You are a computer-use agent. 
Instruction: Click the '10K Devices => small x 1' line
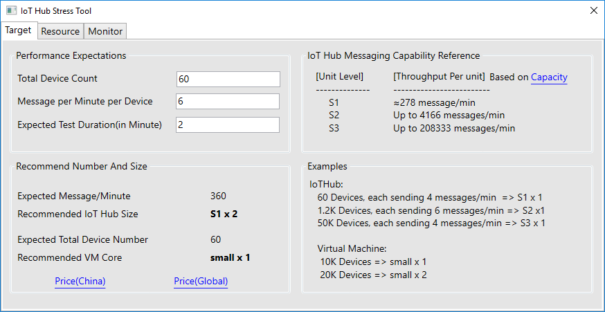[x=373, y=262]
